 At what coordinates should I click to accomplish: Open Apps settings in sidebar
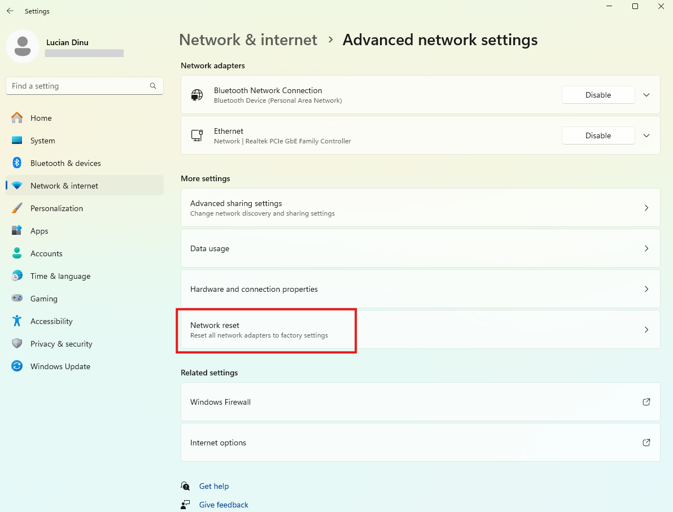[x=85, y=230]
